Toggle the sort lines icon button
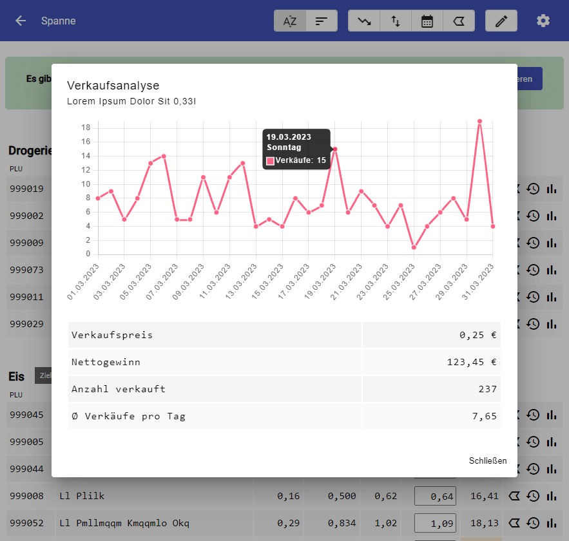The width and height of the screenshot is (569, 541). (322, 21)
